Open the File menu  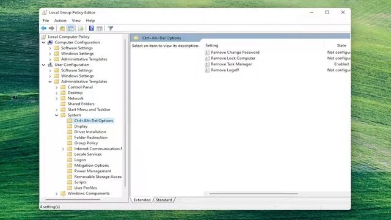pyautogui.click(x=46, y=20)
